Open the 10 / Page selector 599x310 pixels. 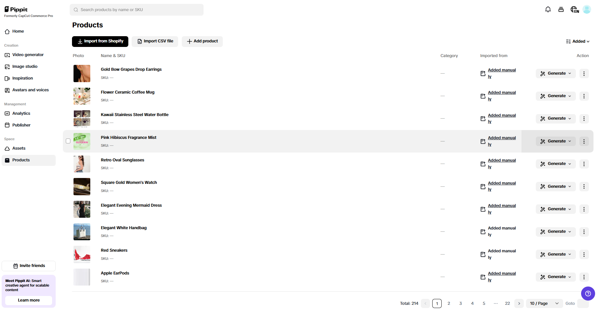tap(544, 303)
